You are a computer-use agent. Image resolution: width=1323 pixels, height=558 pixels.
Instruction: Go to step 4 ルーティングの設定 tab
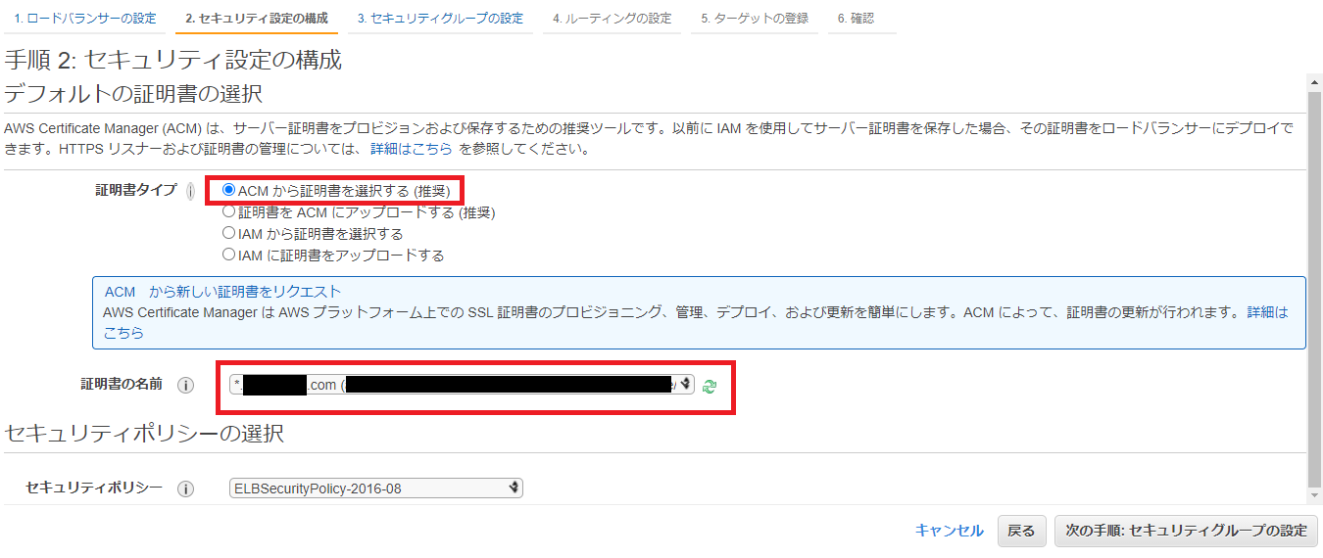(612, 19)
